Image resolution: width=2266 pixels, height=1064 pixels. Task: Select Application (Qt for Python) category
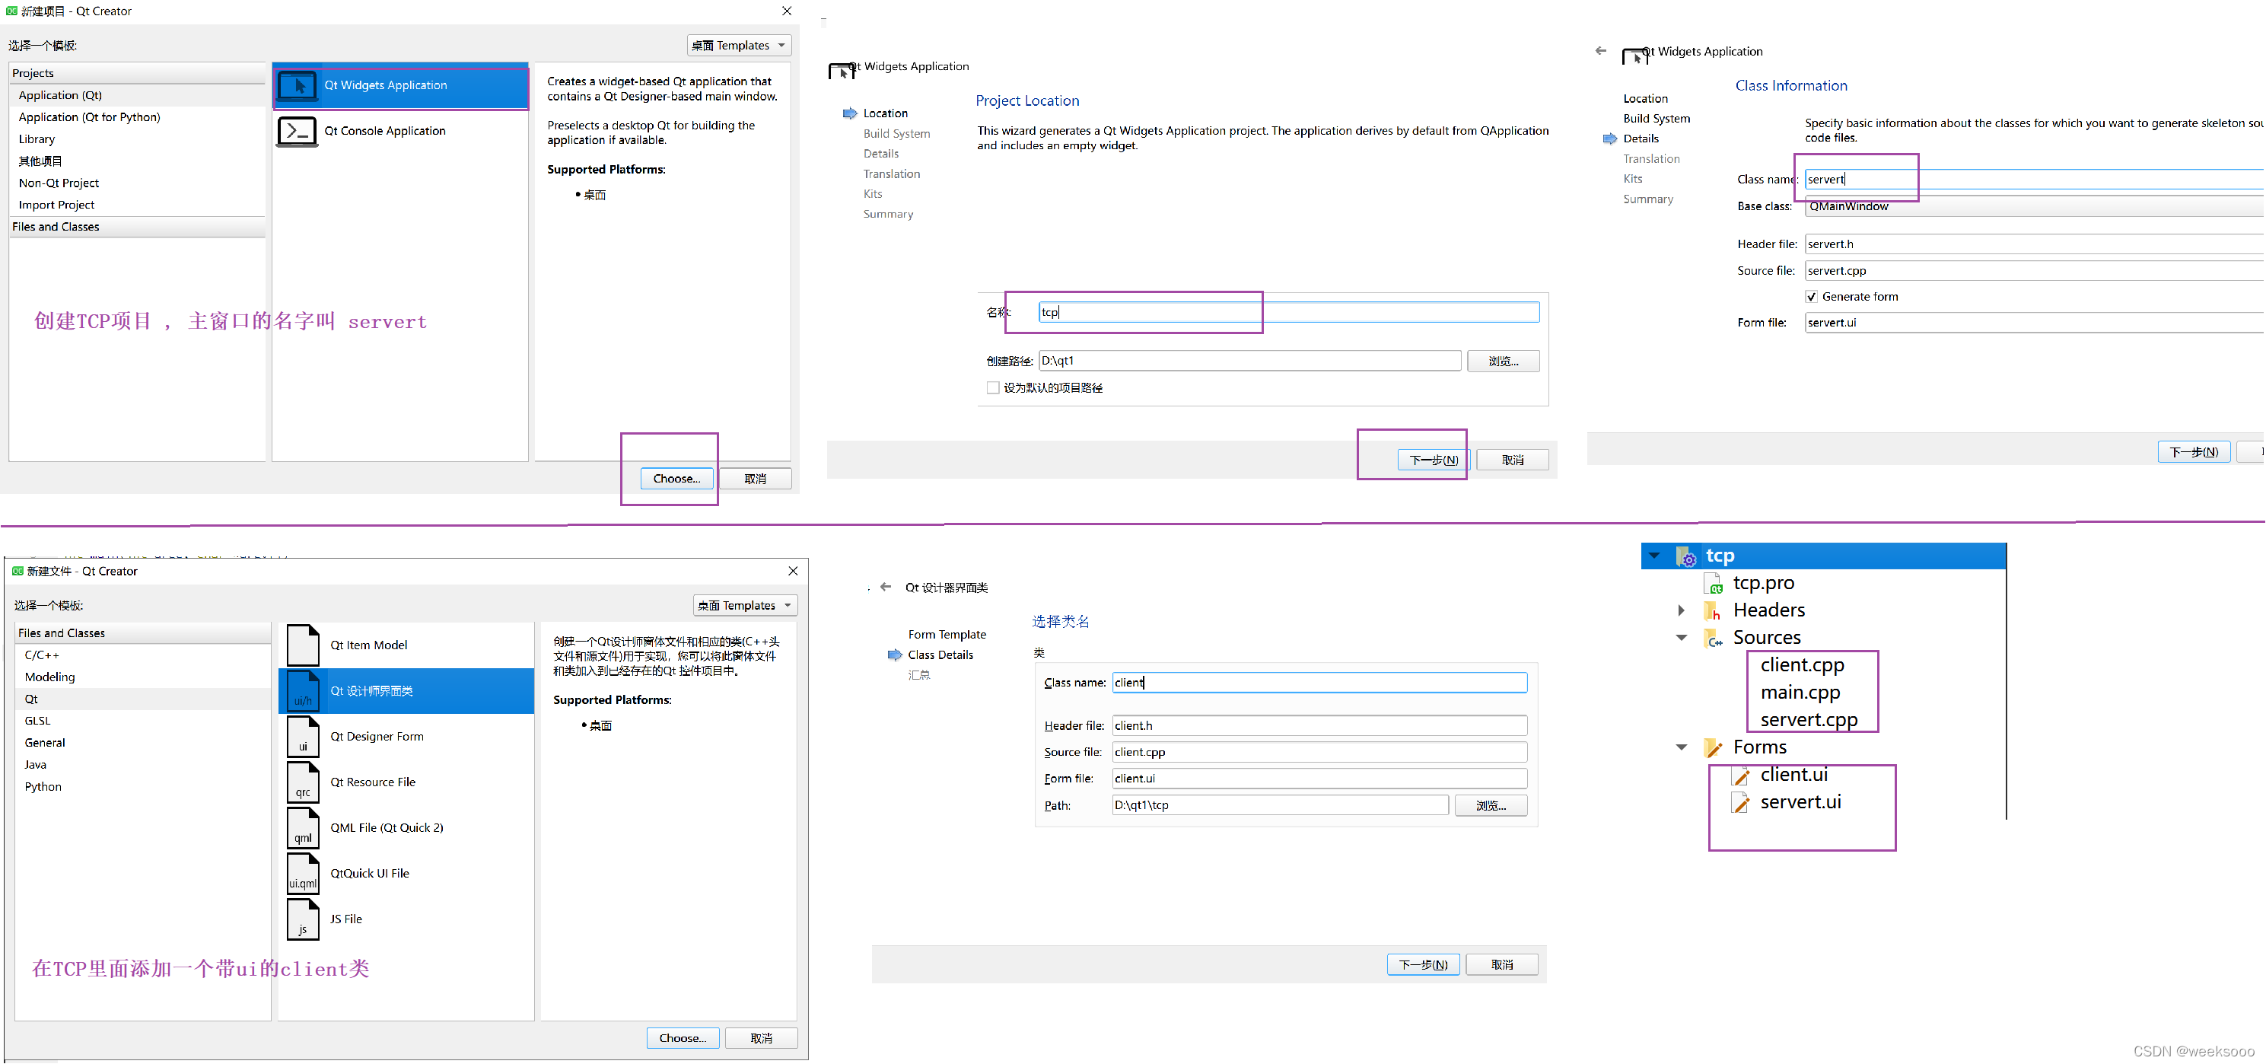pos(90,117)
